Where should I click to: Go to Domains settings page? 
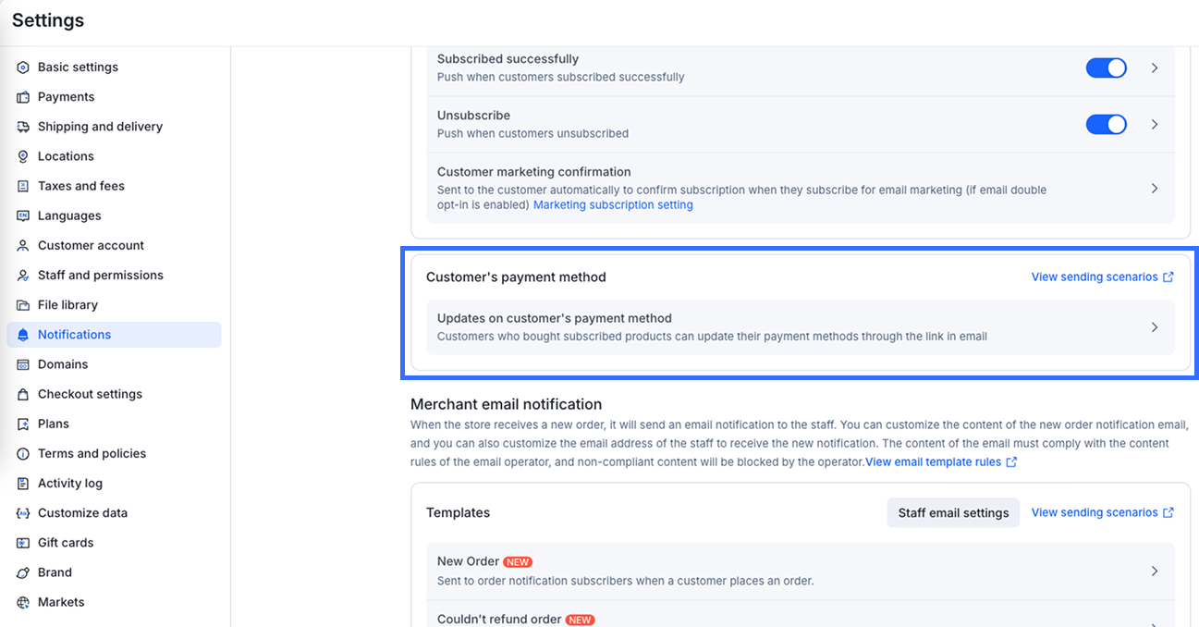[63, 364]
